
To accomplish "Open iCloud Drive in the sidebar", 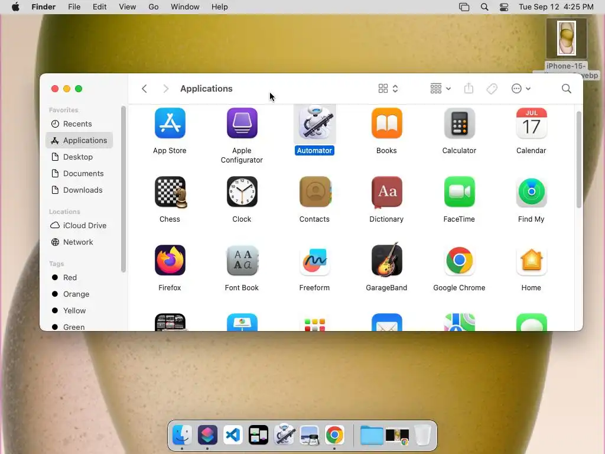I will 79,225.
